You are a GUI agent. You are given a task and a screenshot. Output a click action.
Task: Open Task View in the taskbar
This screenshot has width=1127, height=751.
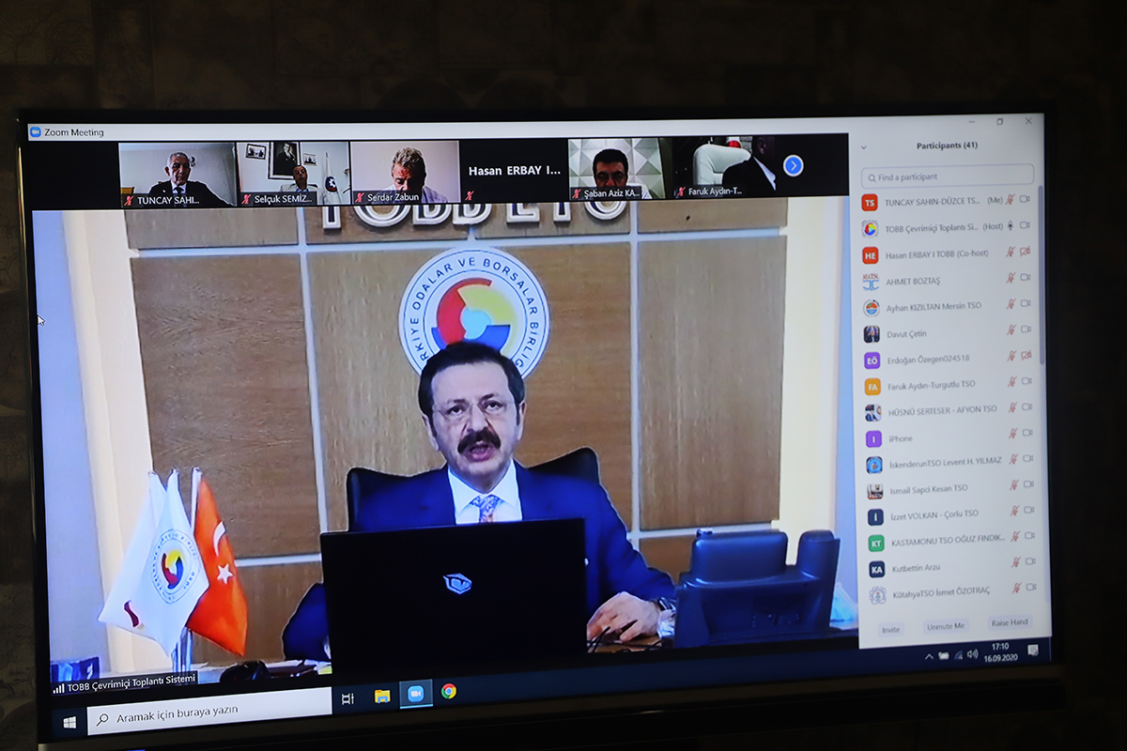click(x=347, y=697)
